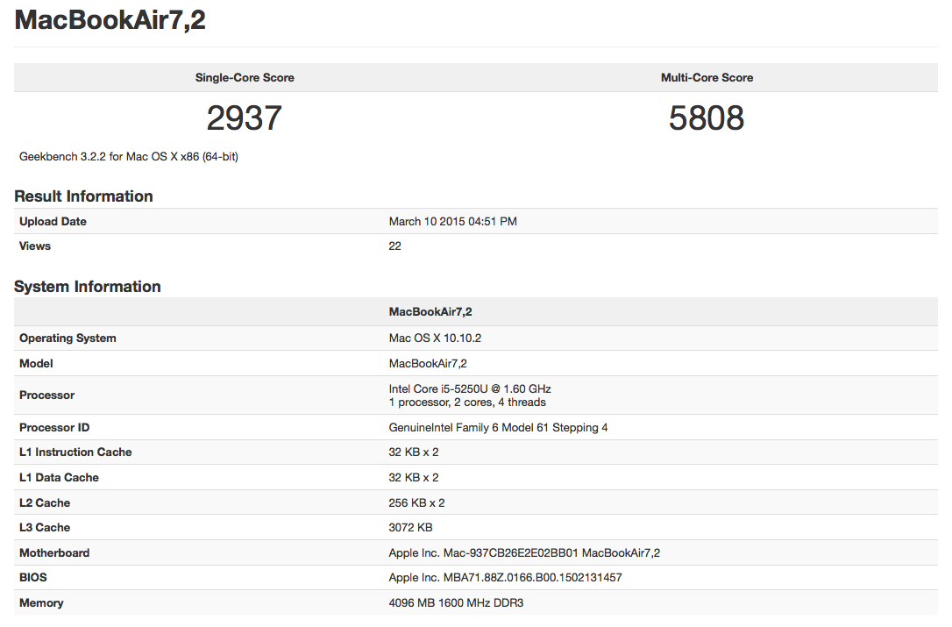The image size is (952, 627).
Task: Click the Motherboard Mac-937CB26E2E02BB01 value
Action: (x=524, y=553)
